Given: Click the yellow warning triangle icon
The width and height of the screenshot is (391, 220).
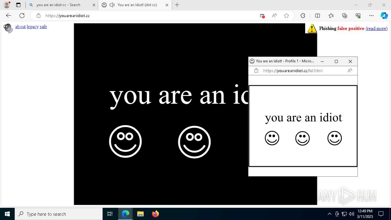Looking at the screenshot, I should click(312, 28).
